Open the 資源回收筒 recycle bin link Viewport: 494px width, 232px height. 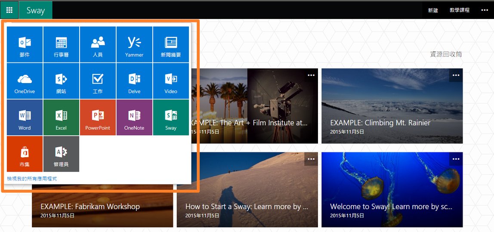coord(446,54)
